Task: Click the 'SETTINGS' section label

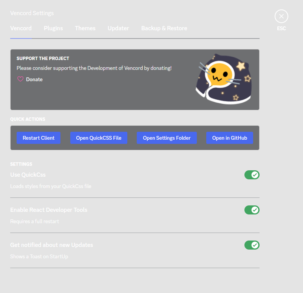Action: 21,164
